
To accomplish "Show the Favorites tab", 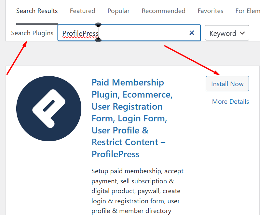I will [210, 11].
